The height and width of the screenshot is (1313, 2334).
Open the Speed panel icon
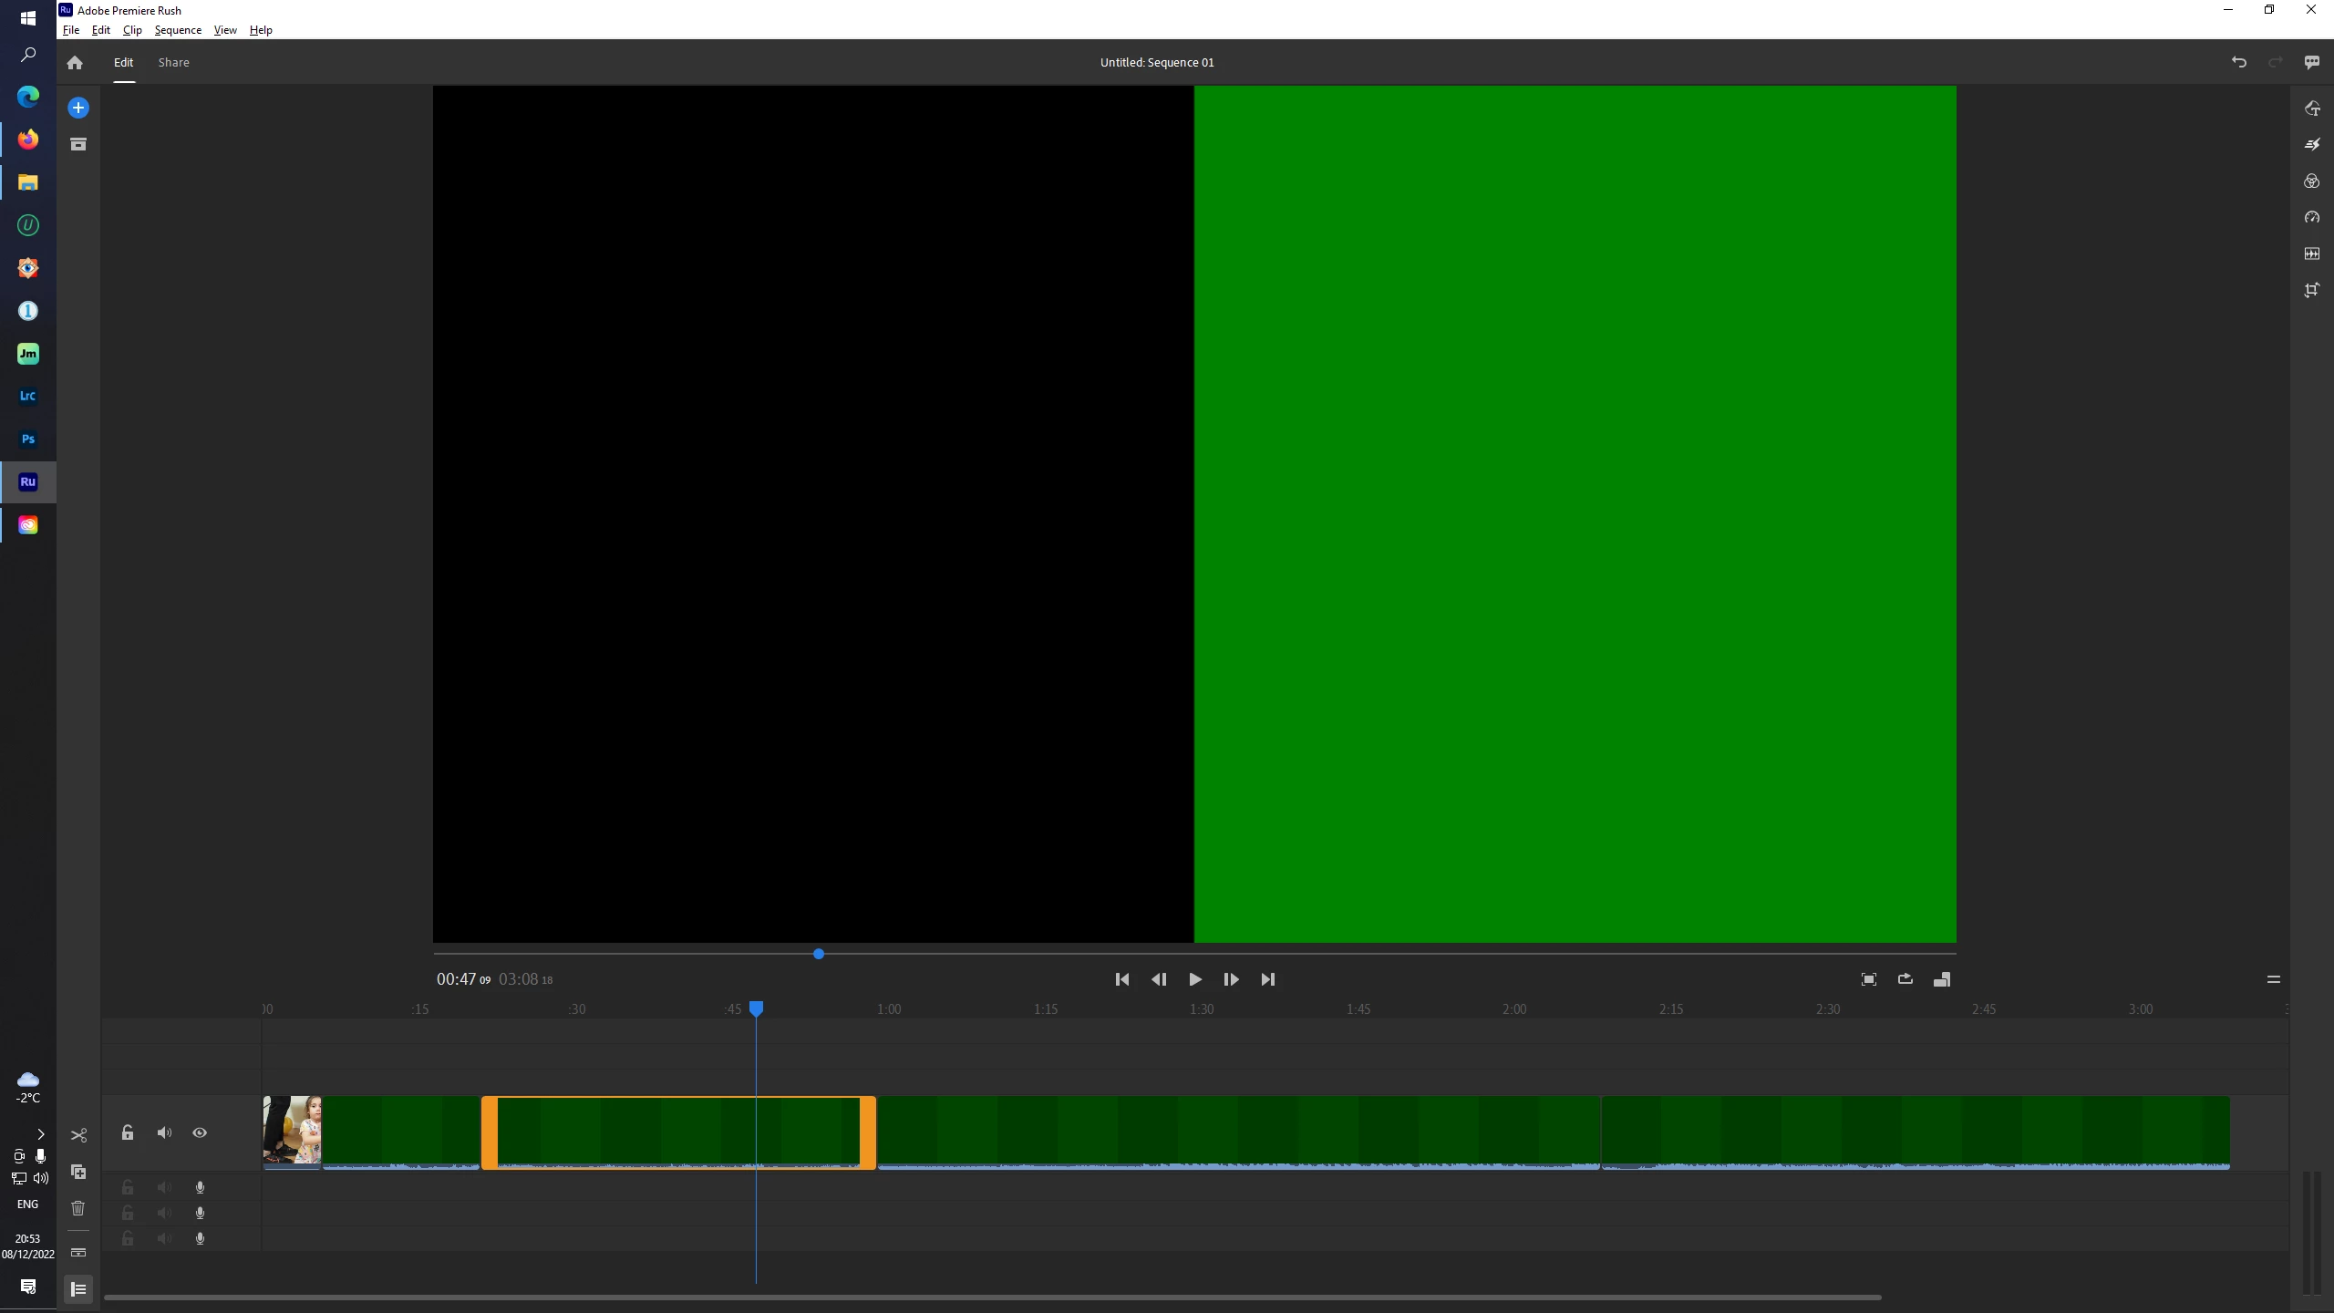click(2311, 217)
